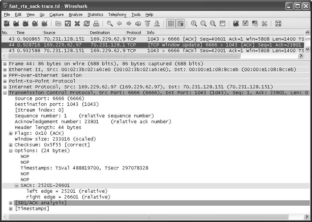312x222 pixels.
Task: Print packets with printer icon
Action: pos(96,24)
